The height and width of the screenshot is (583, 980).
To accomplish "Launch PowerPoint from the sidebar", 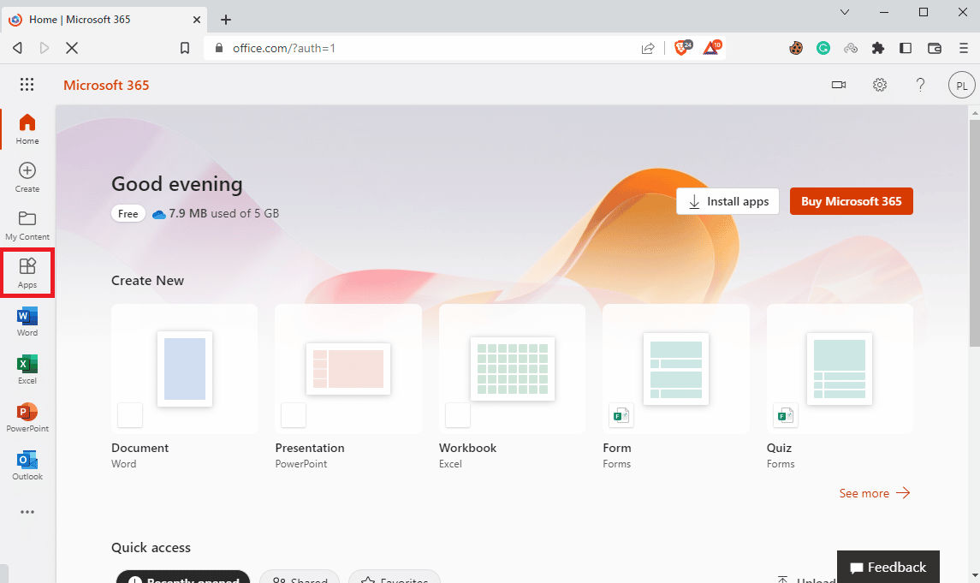I will pyautogui.click(x=27, y=418).
